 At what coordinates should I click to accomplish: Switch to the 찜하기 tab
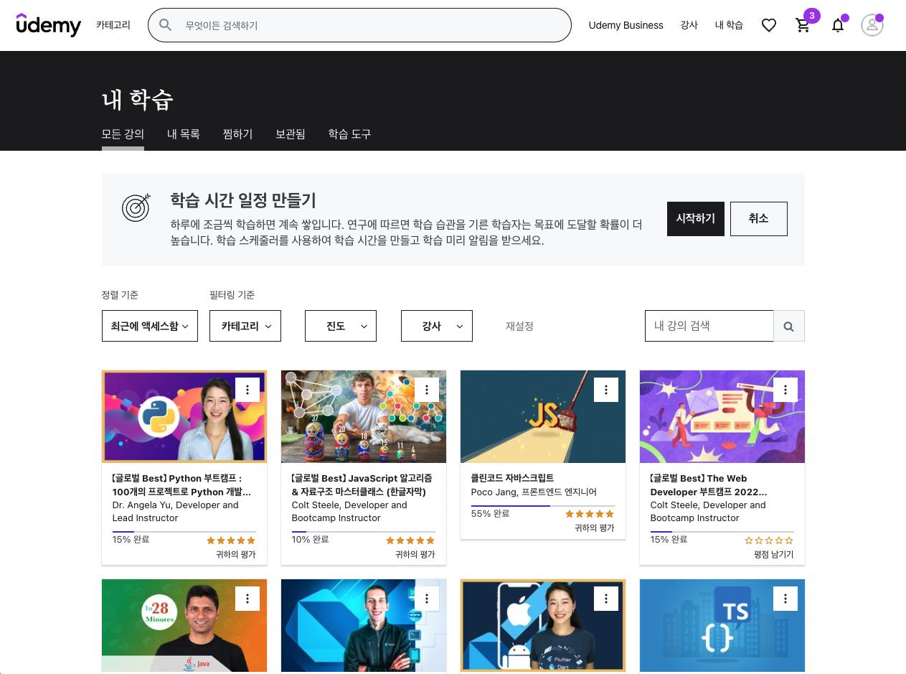click(238, 134)
